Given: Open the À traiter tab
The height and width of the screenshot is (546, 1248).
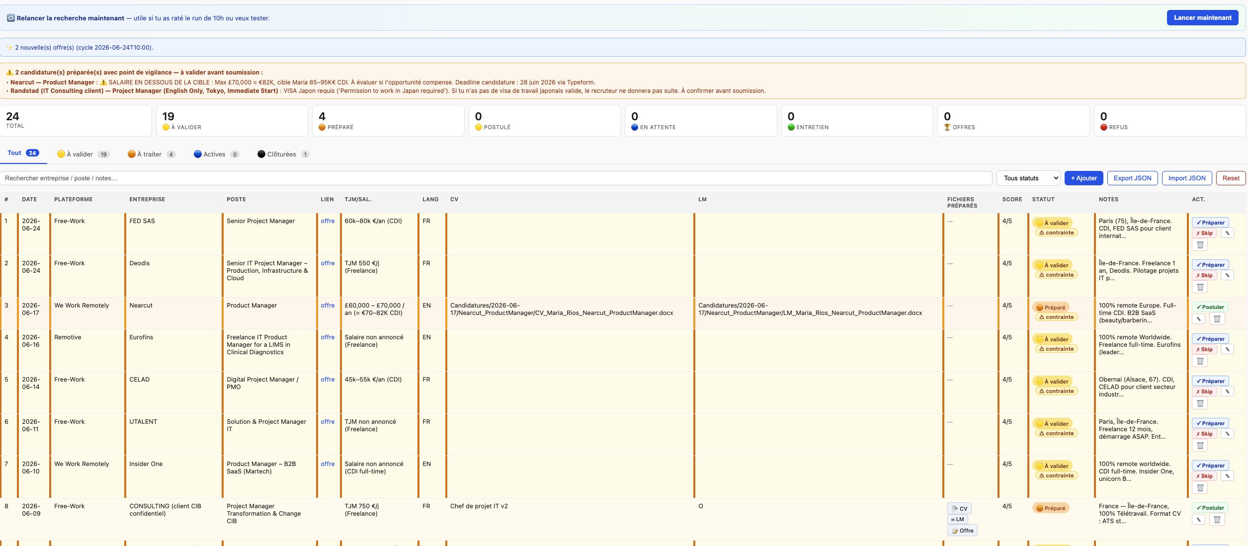Looking at the screenshot, I should pos(152,155).
